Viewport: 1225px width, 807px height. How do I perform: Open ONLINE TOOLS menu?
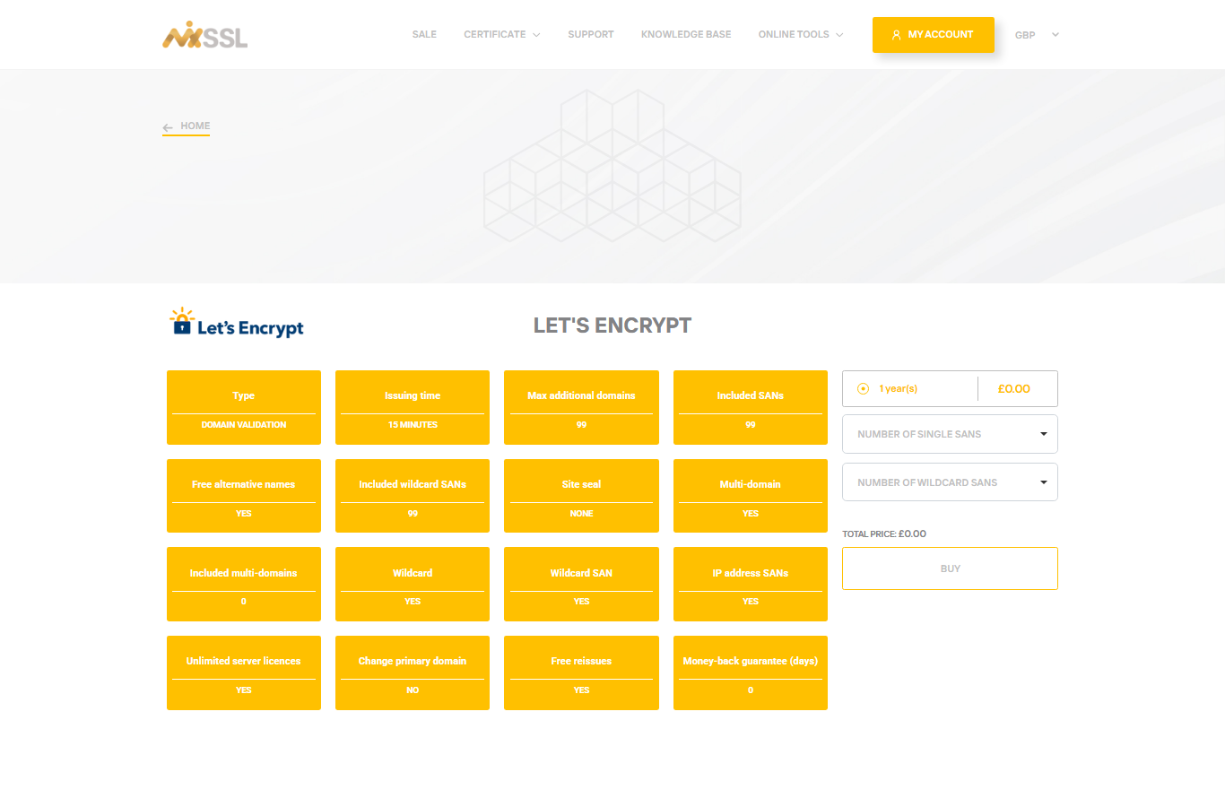tap(794, 34)
